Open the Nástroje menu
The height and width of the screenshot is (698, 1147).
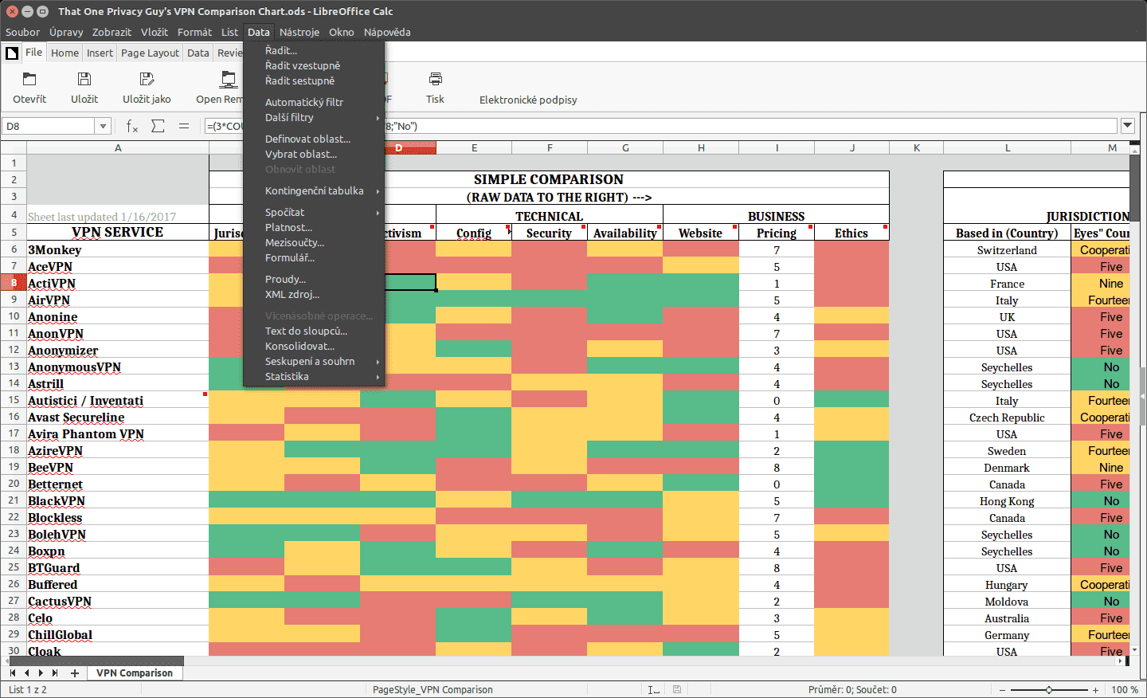tap(299, 33)
